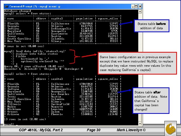Image resolution: width=181 pixels, height=136 pixels.
Task: Click the Command Prompt title bar text
Action: [x=35, y=7]
